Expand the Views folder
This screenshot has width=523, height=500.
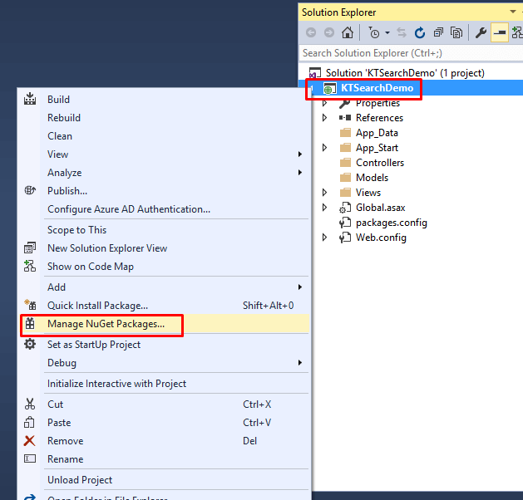tap(324, 193)
